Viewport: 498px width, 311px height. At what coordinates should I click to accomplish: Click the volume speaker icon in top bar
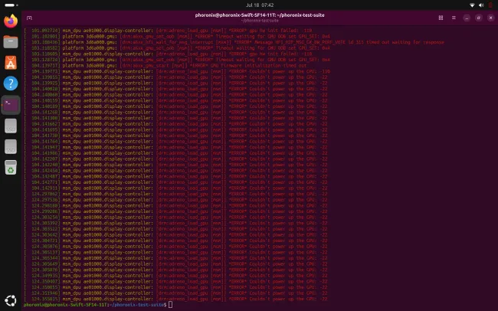coord(481,5)
